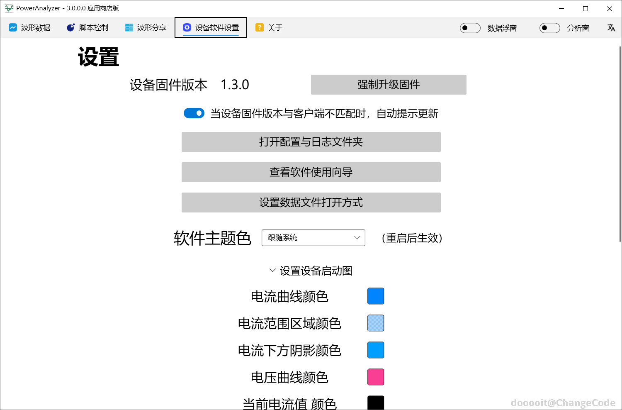Click the blue waveform icon next to 波形数据
Image resolution: width=622 pixels, height=410 pixels.
[x=13, y=27]
